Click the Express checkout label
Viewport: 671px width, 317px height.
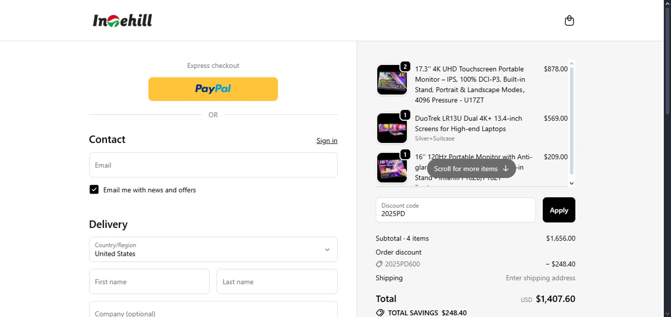(x=213, y=66)
